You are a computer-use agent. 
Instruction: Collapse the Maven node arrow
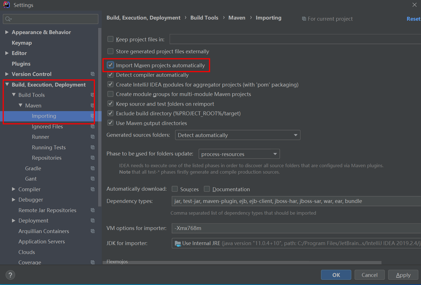20,105
